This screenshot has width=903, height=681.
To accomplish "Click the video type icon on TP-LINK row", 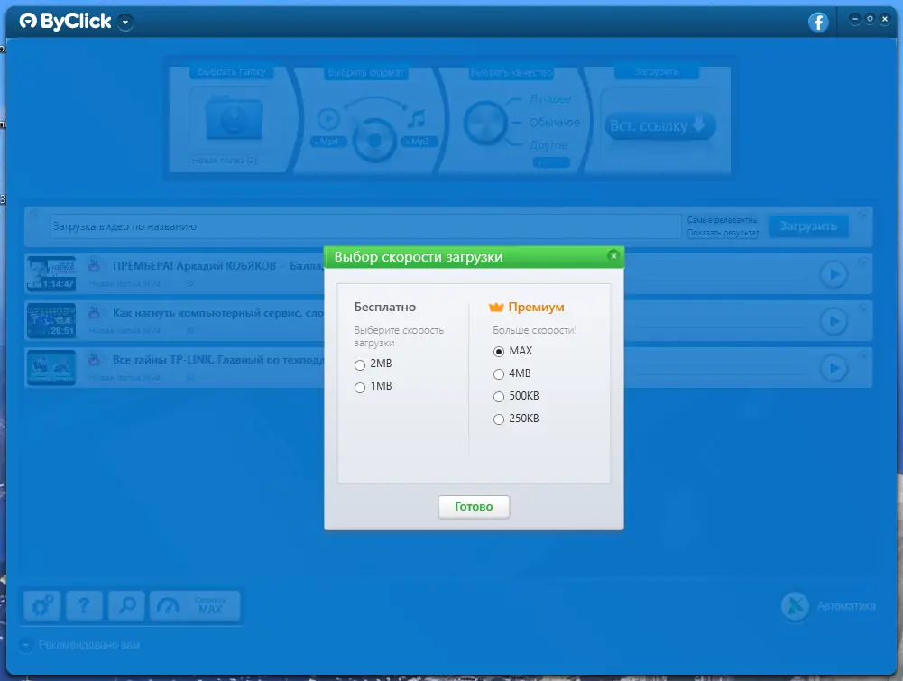I will 94,360.
